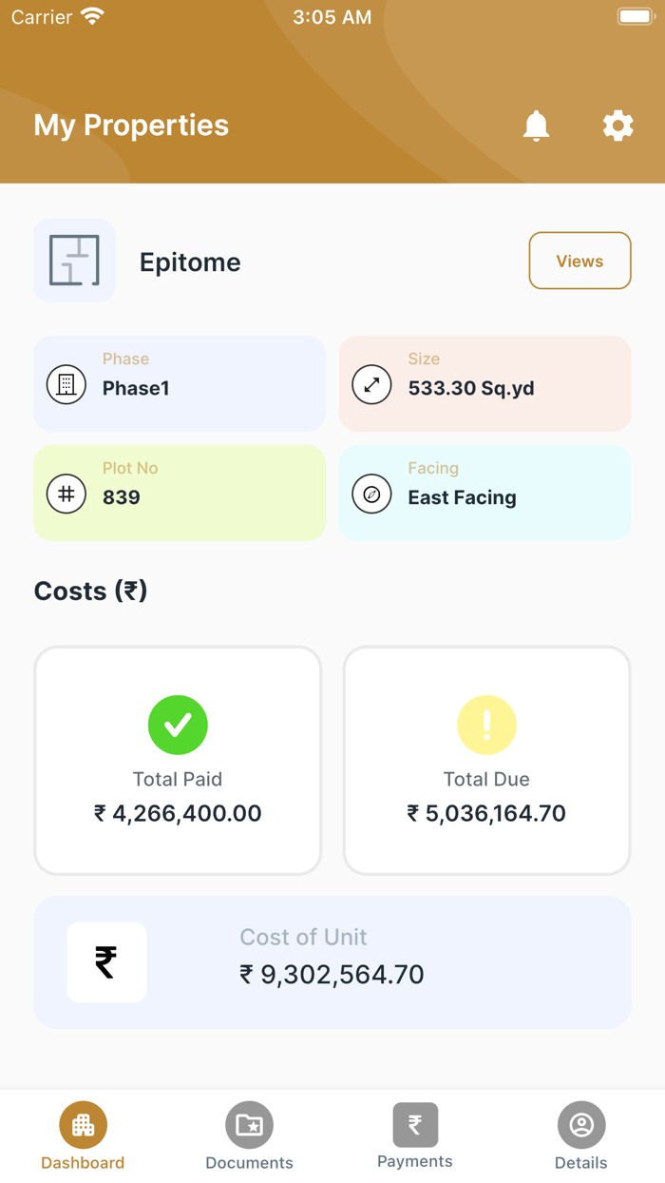Open settings gear icon
The image size is (665, 1183).
(617, 126)
